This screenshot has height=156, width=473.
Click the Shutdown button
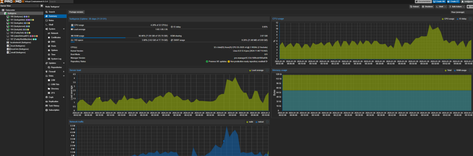point(427,7)
